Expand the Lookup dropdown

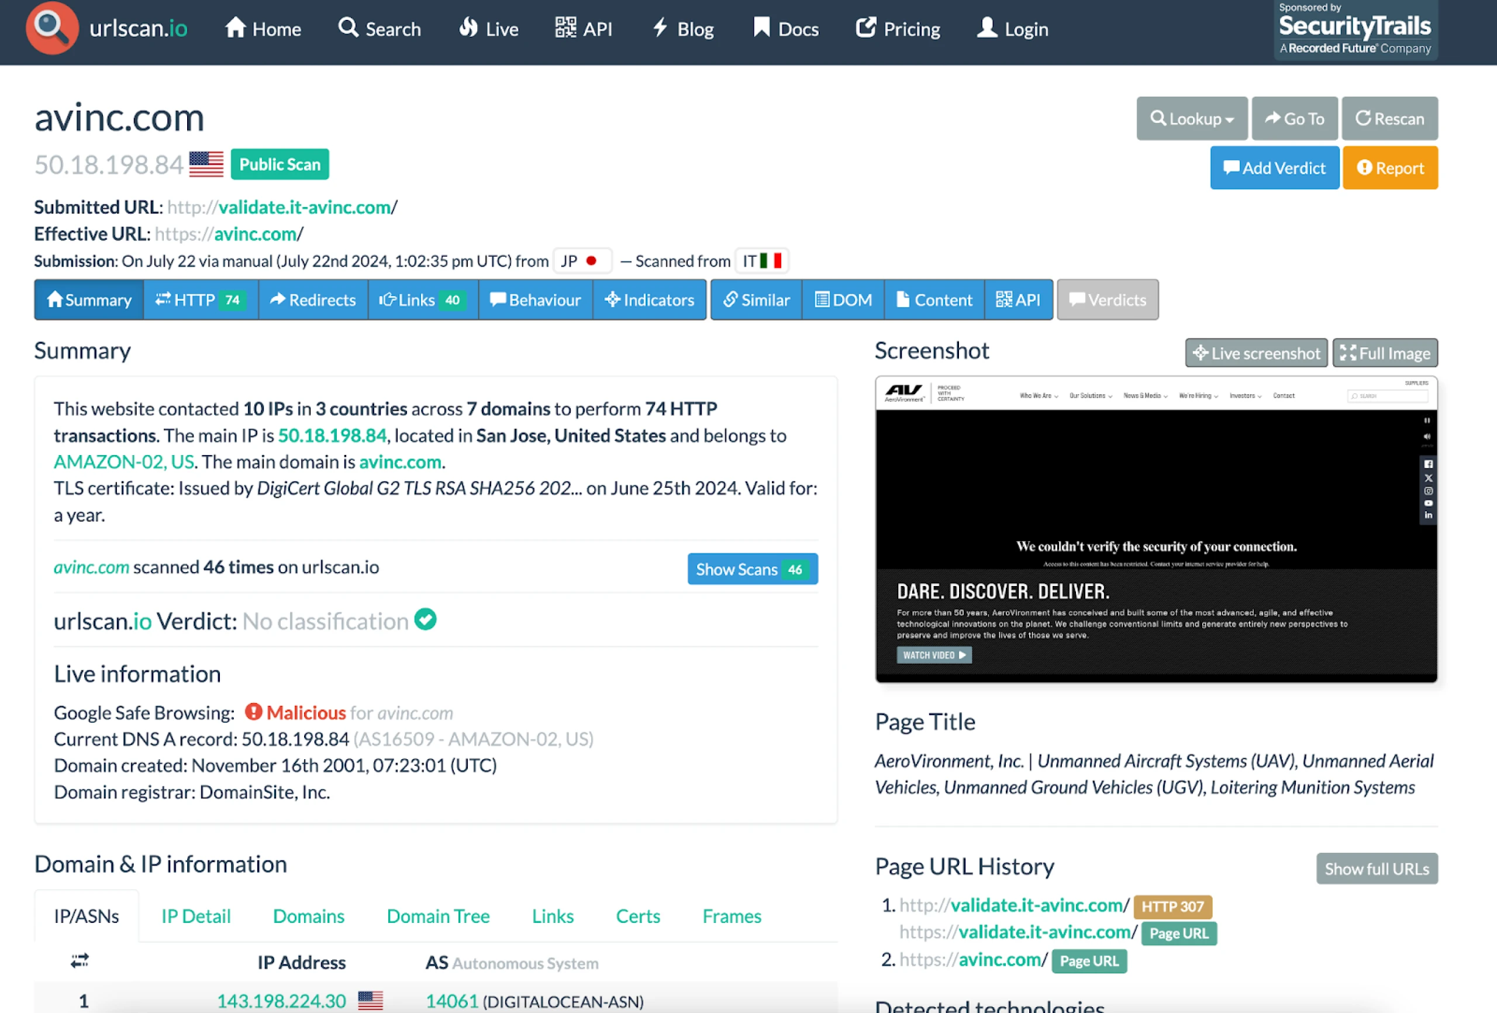[1192, 119]
